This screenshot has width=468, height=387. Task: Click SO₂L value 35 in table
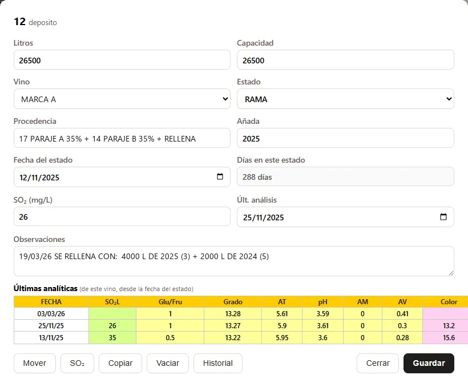pyautogui.click(x=112, y=337)
